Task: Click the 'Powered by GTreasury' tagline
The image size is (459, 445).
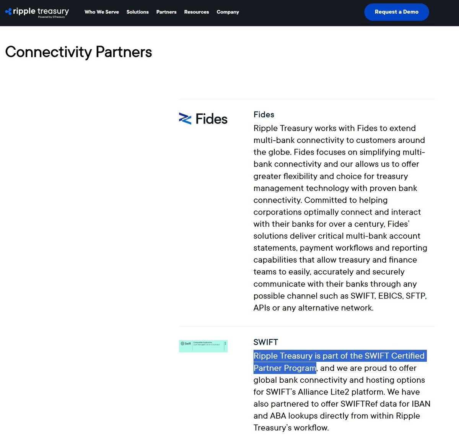Action: pyautogui.click(x=51, y=17)
